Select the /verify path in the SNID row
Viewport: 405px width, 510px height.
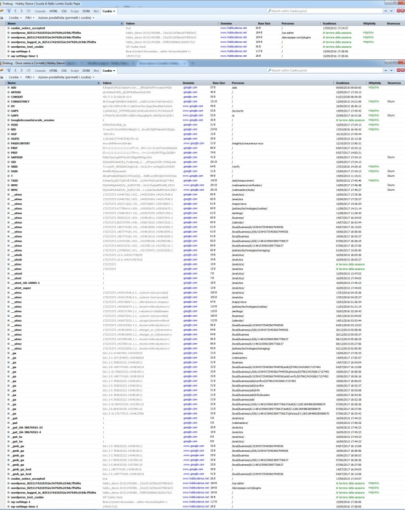pyautogui.click(x=235, y=166)
